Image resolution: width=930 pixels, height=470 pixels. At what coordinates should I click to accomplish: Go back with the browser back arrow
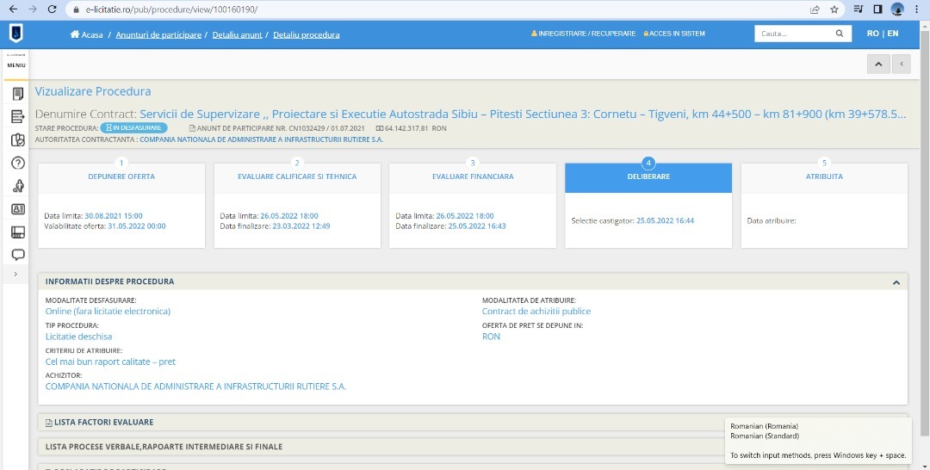click(13, 9)
